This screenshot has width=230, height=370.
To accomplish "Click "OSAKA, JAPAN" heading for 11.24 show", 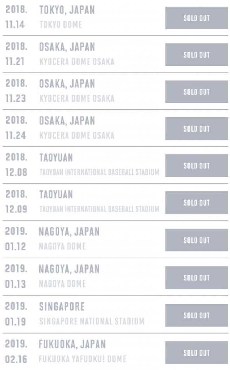I will pos(67,121).
